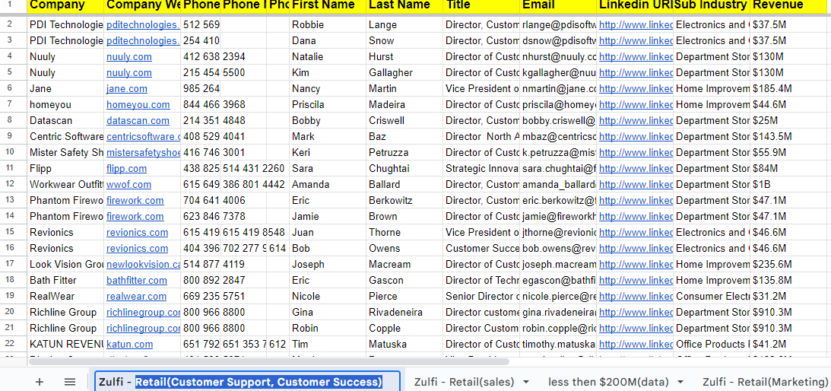The image size is (831, 391).
Task: Click company cell 'Datascan'
Action: tap(65, 120)
